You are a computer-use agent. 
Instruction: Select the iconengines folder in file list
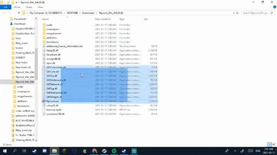53,29
